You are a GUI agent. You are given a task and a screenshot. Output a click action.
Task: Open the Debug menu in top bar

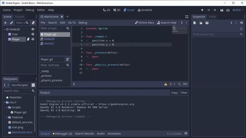tap(30, 10)
